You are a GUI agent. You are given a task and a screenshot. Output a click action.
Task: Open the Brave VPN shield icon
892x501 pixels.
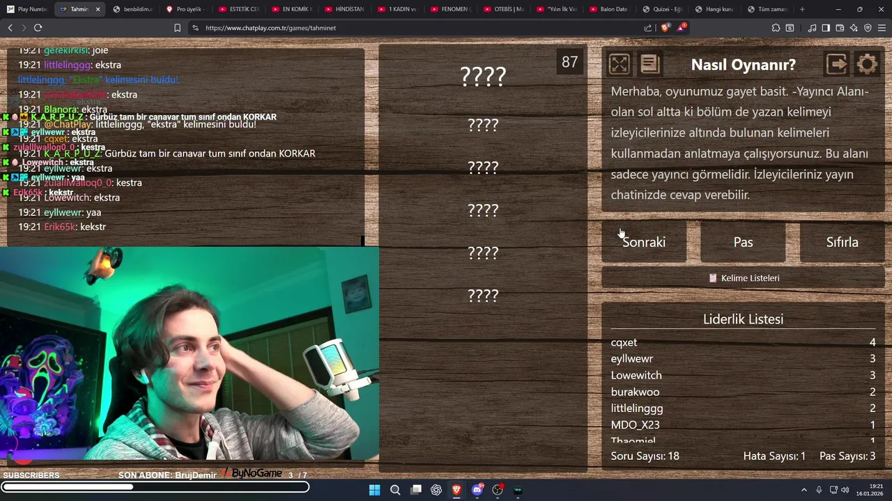868,28
